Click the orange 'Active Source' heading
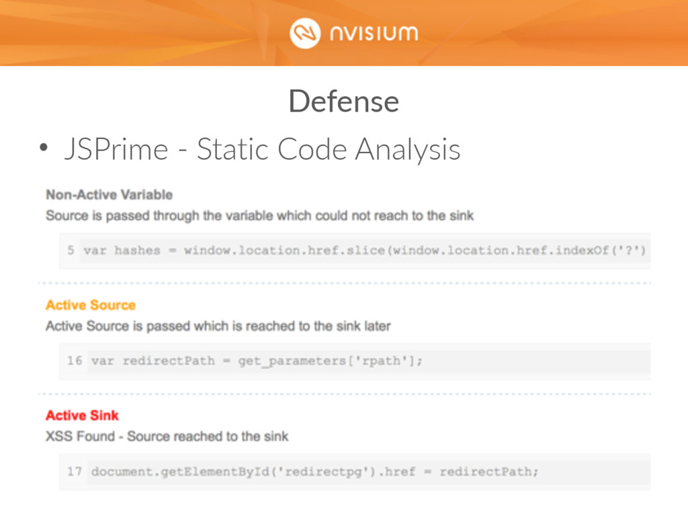The image size is (688, 516). point(91,305)
